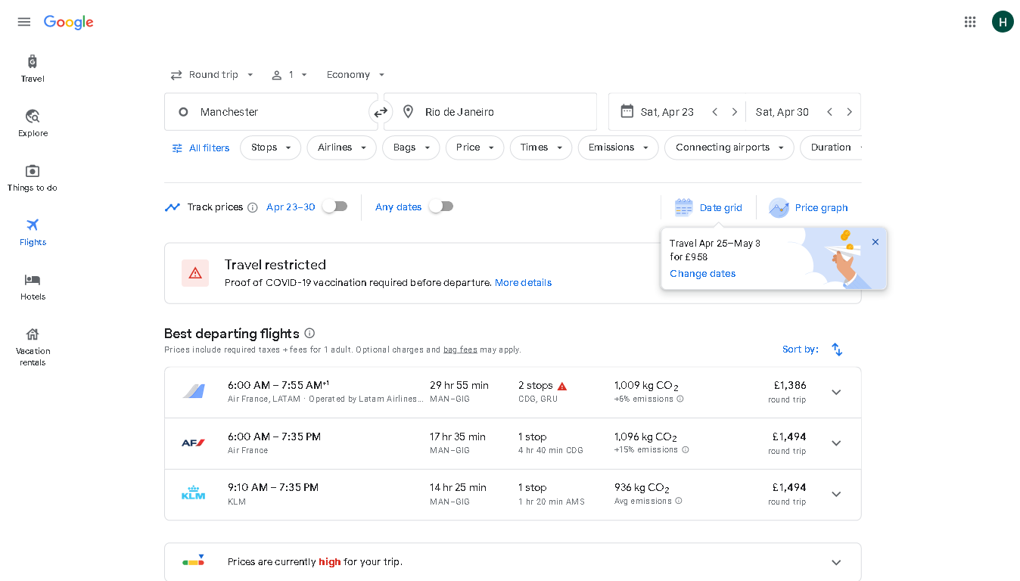Open the Stops filter
Viewport: 1020px width, 581px height.
point(270,148)
